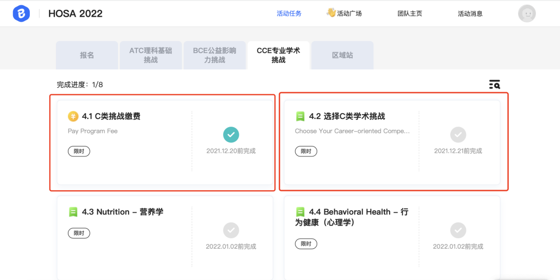Image resolution: width=560 pixels, height=280 pixels.
Task: Click the grey checkmark on 4.4 Behavioral Health
Action: 458,230
